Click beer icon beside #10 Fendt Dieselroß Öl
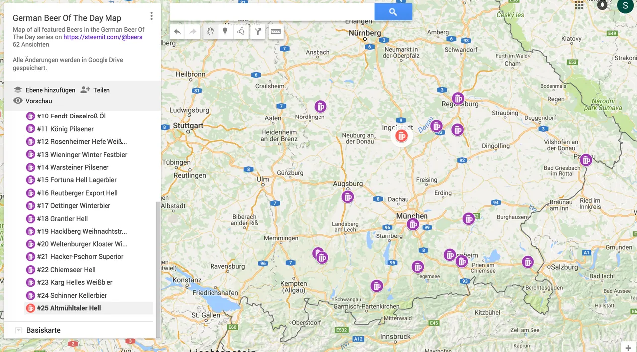The width and height of the screenshot is (637, 352). (30, 116)
